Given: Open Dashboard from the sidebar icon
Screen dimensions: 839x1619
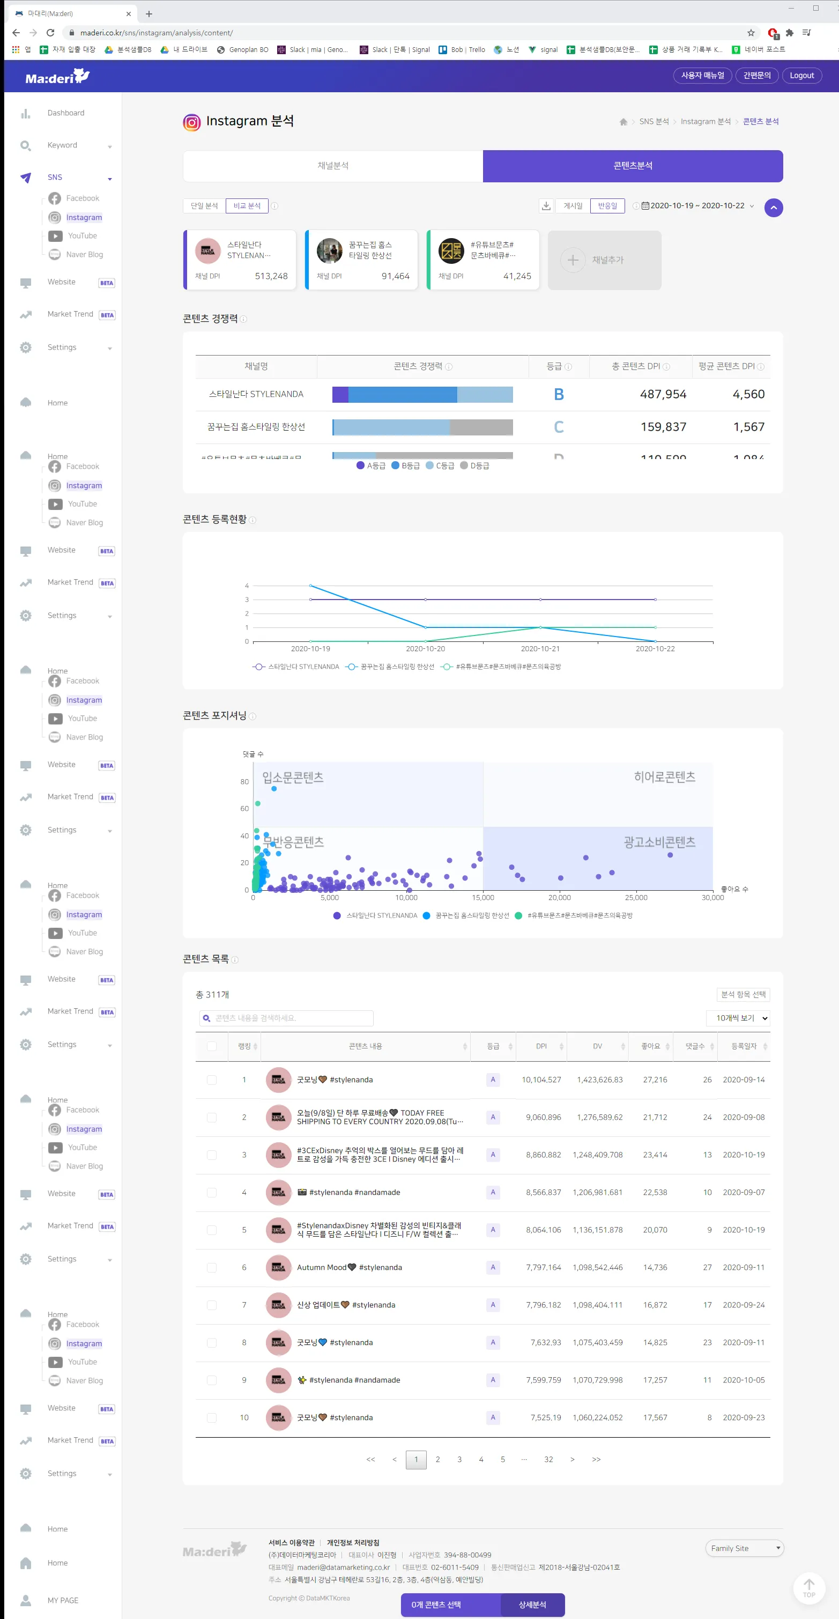Looking at the screenshot, I should [x=25, y=113].
